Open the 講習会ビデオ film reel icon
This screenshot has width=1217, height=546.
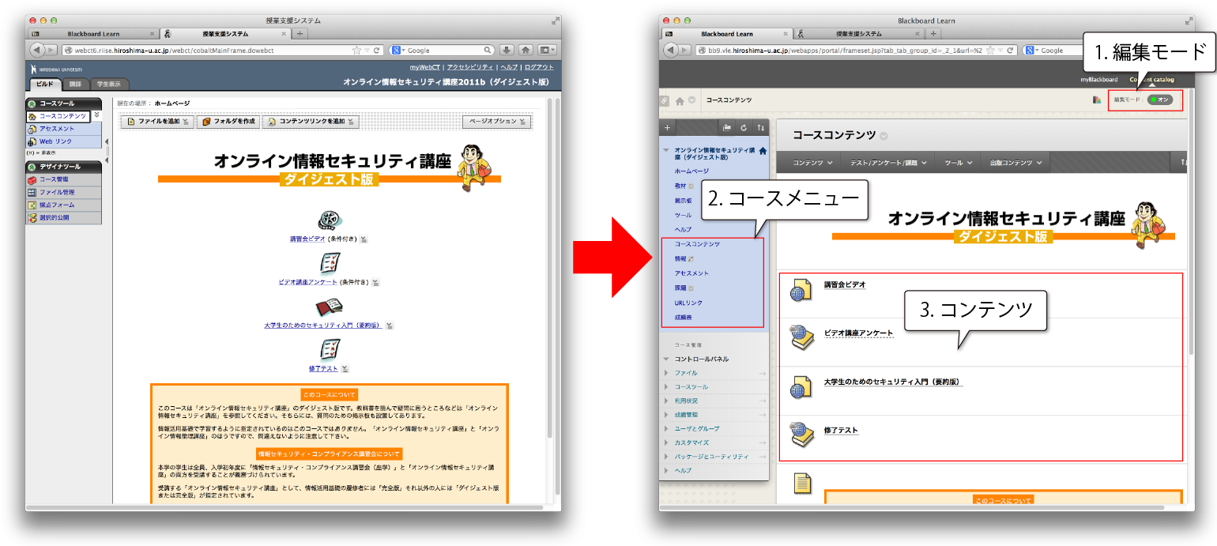[x=329, y=220]
